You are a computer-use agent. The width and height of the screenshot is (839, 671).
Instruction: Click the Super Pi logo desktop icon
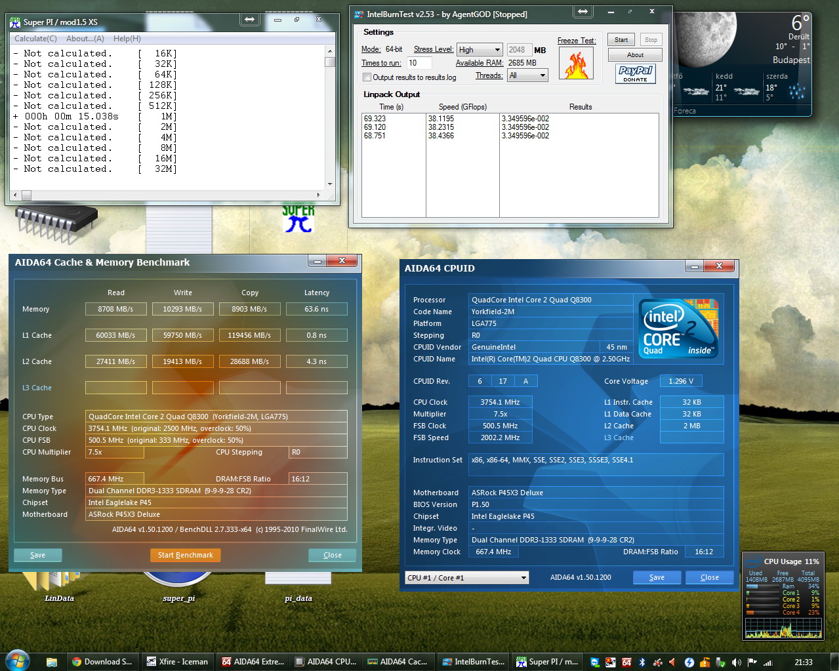pyautogui.click(x=298, y=219)
